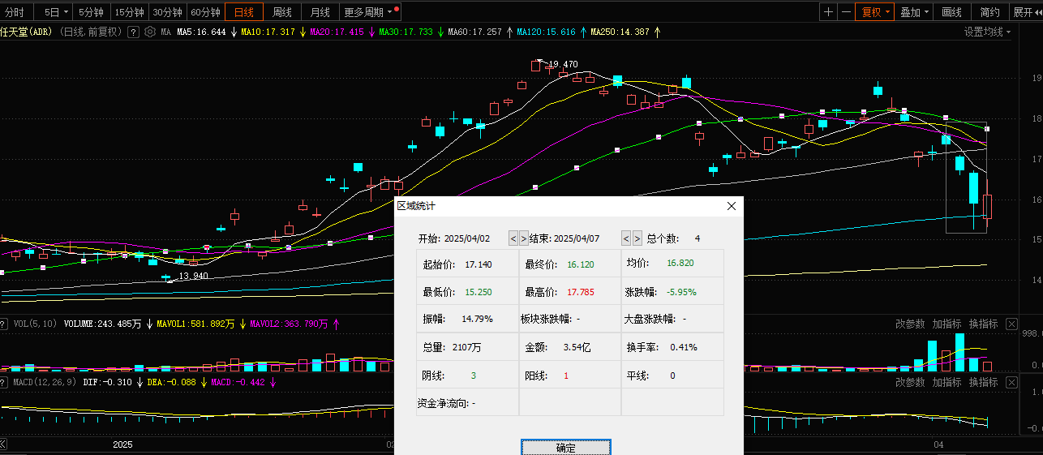The width and height of the screenshot is (1043, 455).
Task: Open the MA settings gear icon
Action: point(149,32)
